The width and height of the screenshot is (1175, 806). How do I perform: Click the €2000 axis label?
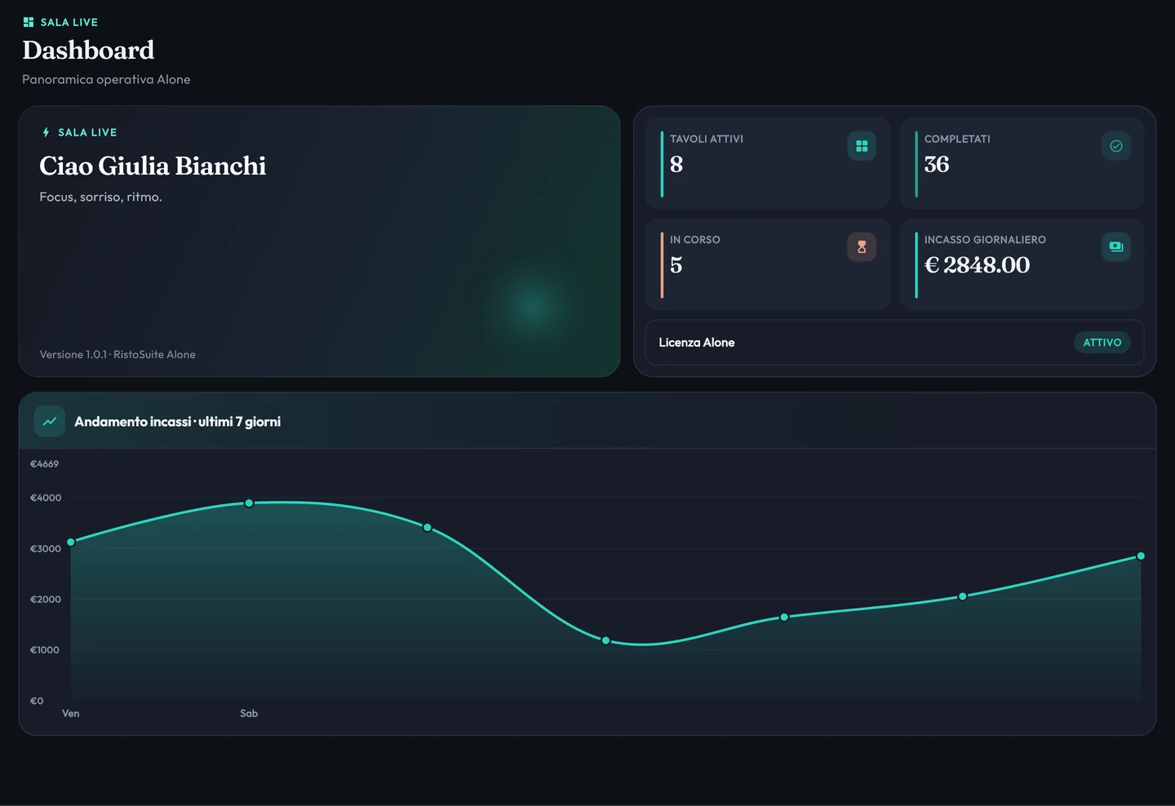click(46, 600)
